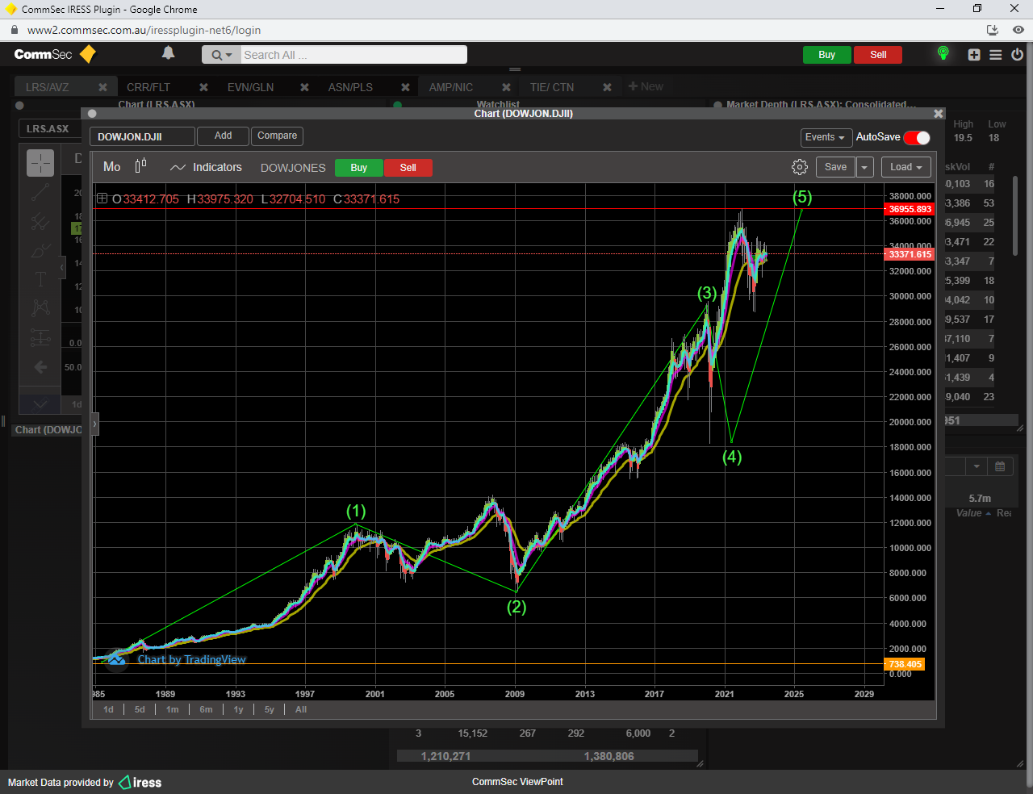
Task: Click Sell in the top header
Action: pos(878,55)
